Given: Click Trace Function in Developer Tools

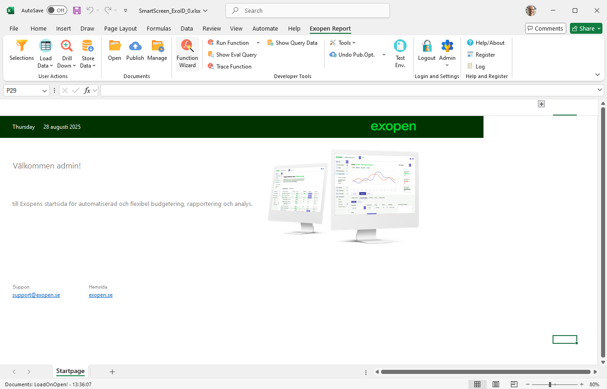Looking at the screenshot, I should (x=234, y=67).
